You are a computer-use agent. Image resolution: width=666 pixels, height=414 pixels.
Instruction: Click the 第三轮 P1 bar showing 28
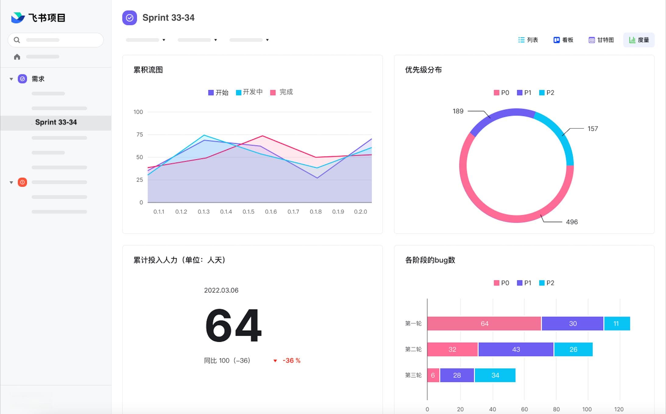(457, 375)
